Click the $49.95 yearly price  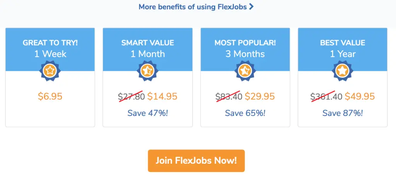(360, 96)
